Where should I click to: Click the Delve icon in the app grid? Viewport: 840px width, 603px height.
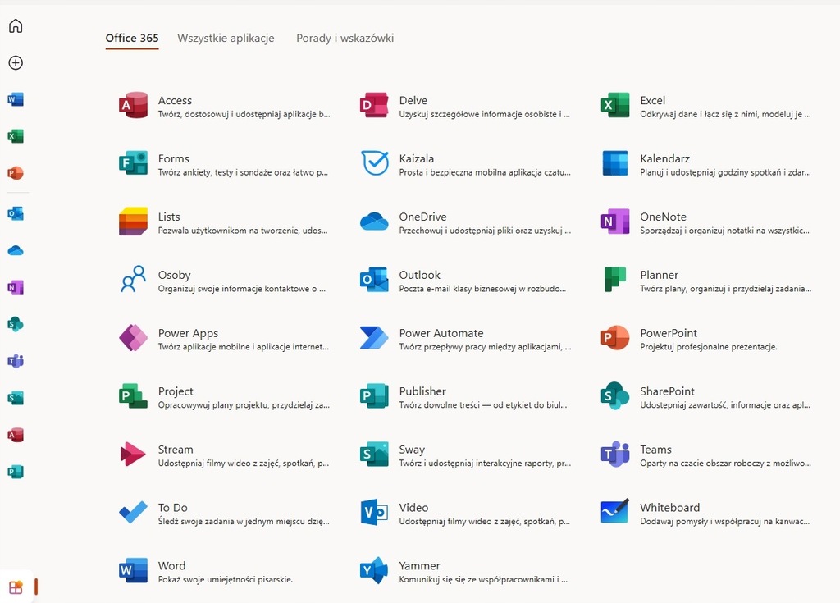(374, 105)
